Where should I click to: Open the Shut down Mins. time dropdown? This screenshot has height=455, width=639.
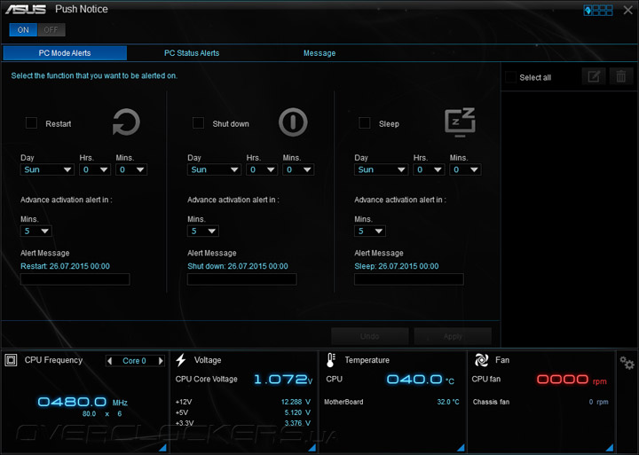pyautogui.click(x=298, y=169)
